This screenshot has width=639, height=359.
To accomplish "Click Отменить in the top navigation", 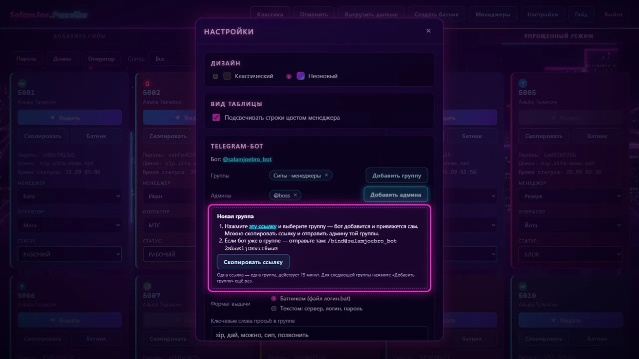I will pyautogui.click(x=314, y=14).
